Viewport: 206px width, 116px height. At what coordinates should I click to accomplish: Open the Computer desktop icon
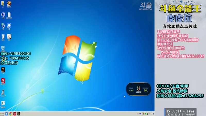click(x=3, y=15)
